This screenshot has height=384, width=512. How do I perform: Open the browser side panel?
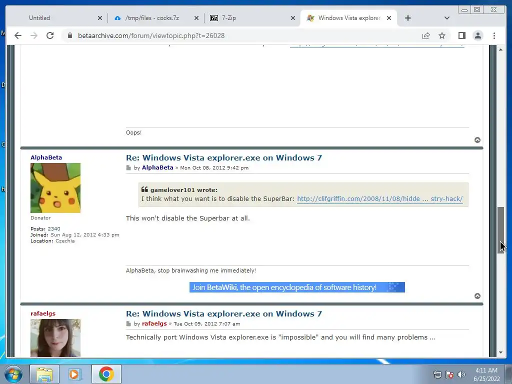tap(461, 35)
